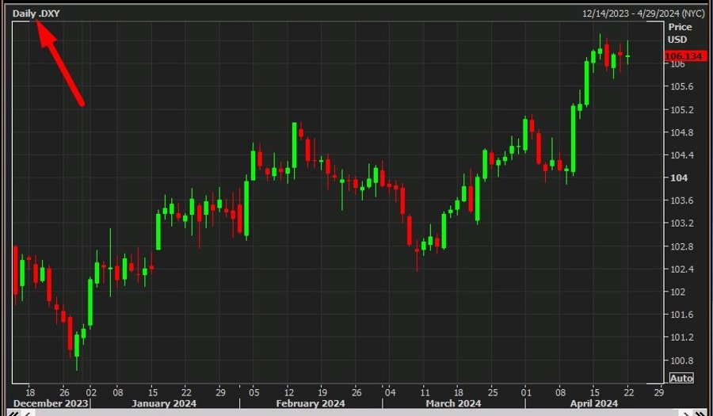
Task: Click the date tick 26 under December
Action: click(65, 392)
